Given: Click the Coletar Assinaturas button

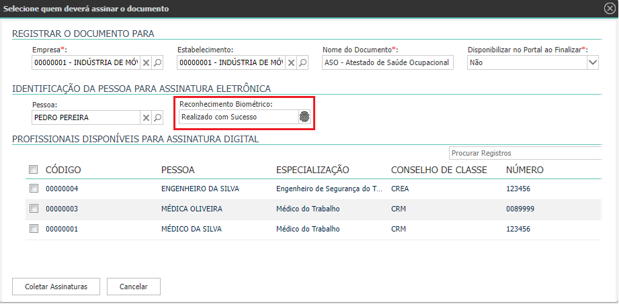Looking at the screenshot, I should tap(56, 287).
